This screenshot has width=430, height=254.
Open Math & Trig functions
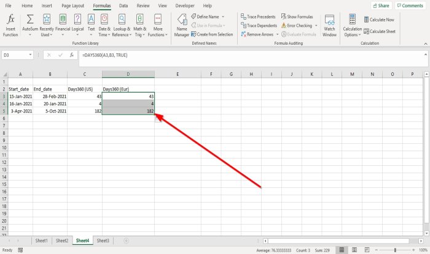(x=140, y=26)
